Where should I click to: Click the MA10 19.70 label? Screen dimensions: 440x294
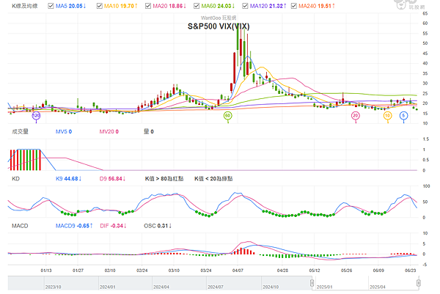(121, 6)
